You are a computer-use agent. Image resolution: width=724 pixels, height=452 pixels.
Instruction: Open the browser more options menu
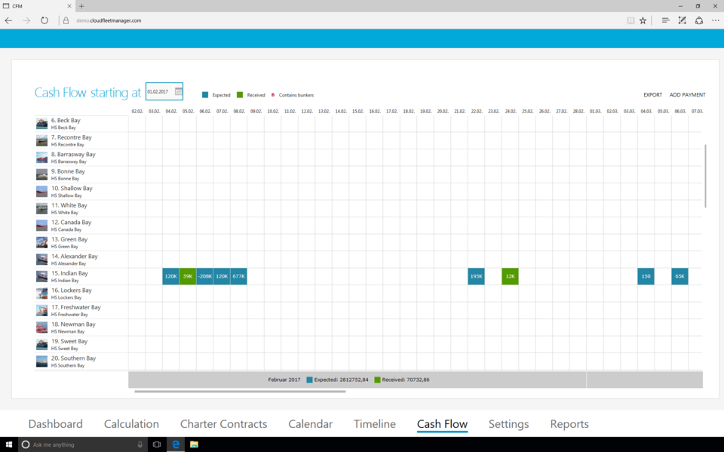coord(715,20)
